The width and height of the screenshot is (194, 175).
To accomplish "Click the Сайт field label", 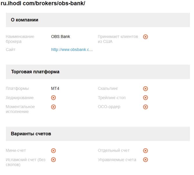I will [x=11, y=50].
